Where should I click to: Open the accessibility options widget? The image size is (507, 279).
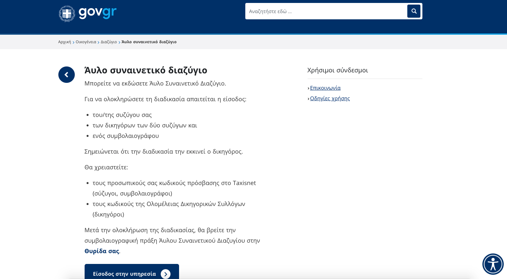pos(493,264)
